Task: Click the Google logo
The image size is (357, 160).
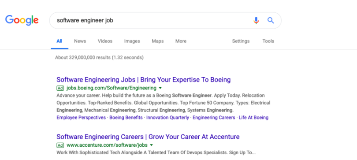Action: pyautogui.click(x=22, y=20)
